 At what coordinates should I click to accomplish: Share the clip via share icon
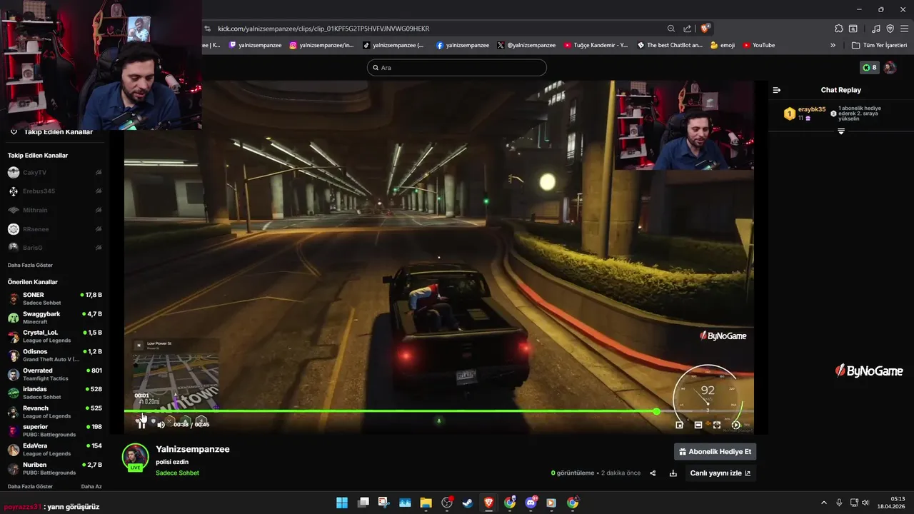pyautogui.click(x=653, y=473)
